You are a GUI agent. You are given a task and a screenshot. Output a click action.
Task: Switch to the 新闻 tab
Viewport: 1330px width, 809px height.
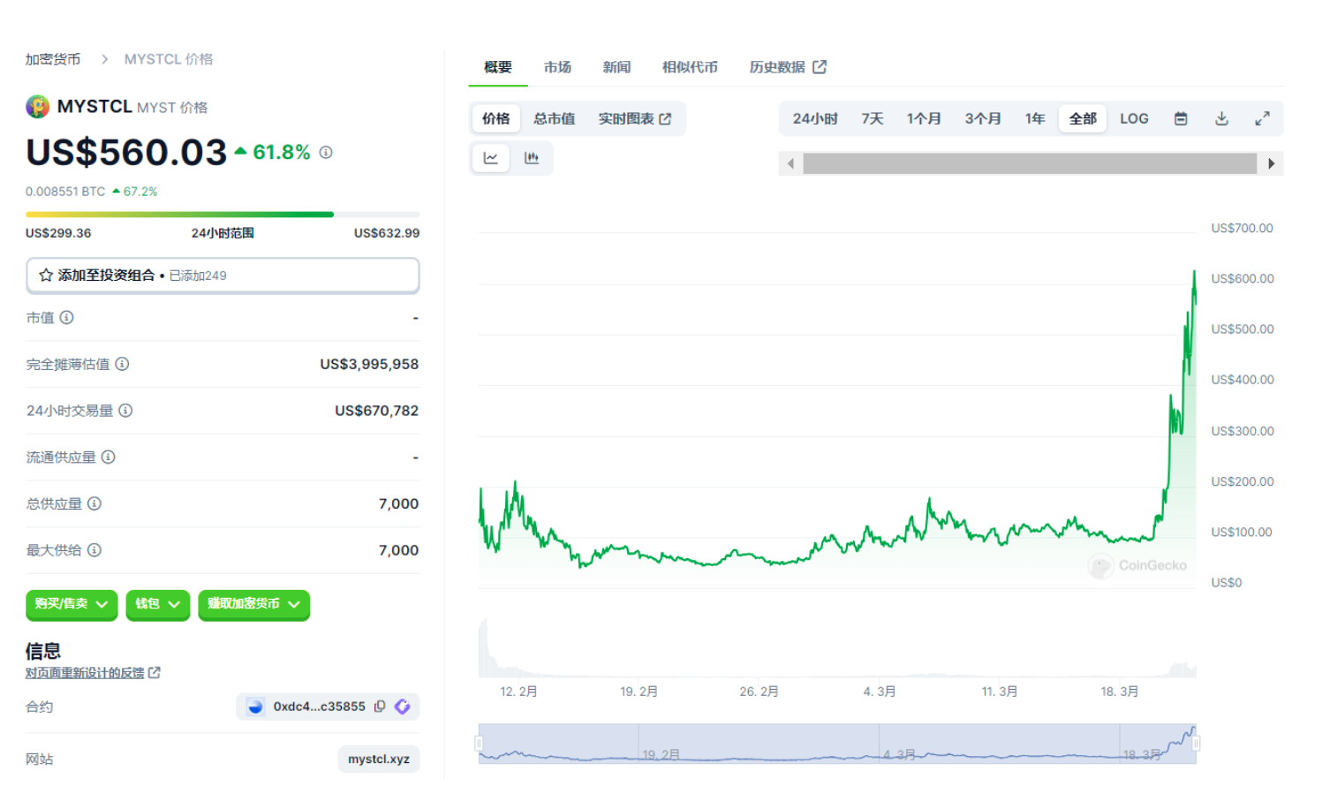tap(616, 67)
